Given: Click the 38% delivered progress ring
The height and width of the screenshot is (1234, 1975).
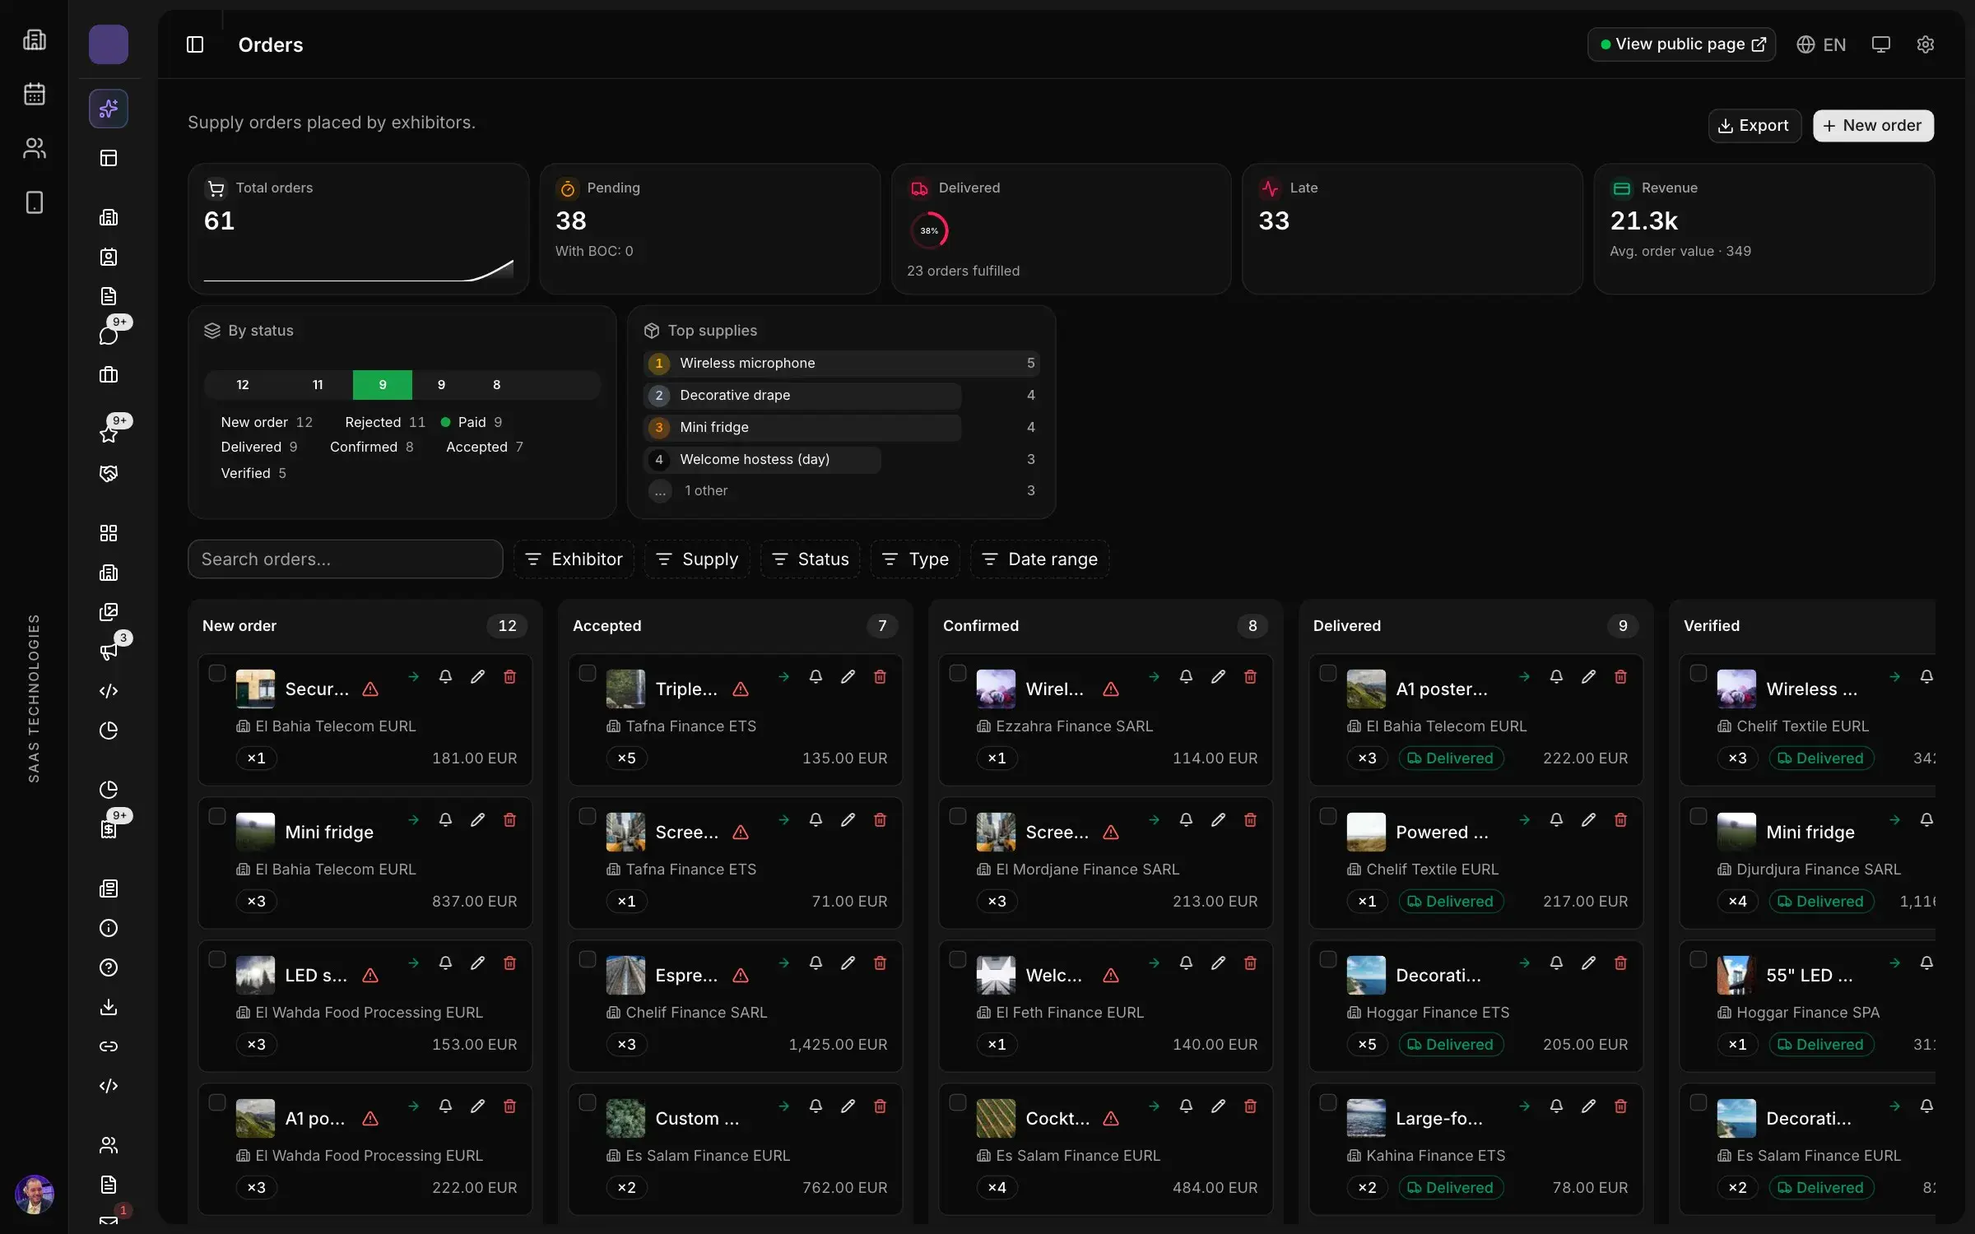Looking at the screenshot, I should click(929, 230).
